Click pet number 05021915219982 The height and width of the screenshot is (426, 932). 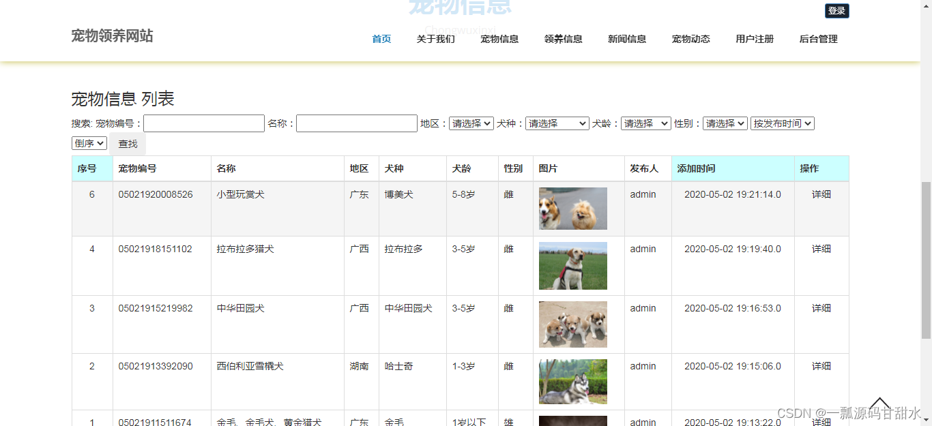pyautogui.click(x=156, y=308)
